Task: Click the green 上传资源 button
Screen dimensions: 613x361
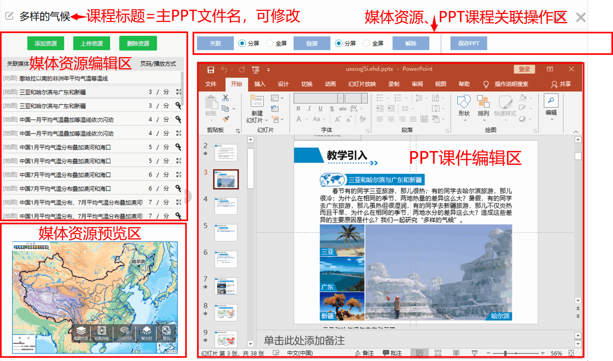Action: coord(92,43)
